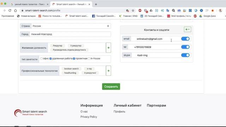
Task: Click the Сохранить save button
Action: pos(111,86)
